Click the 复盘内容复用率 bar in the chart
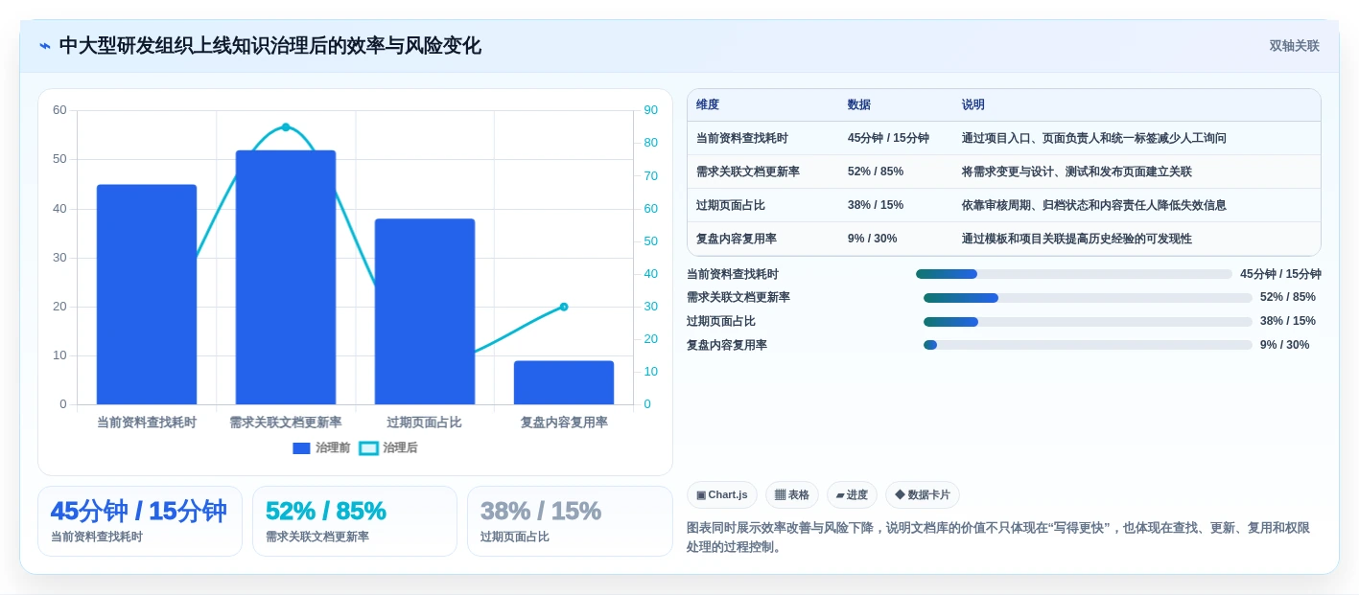The image size is (1359, 595). pyautogui.click(x=564, y=382)
